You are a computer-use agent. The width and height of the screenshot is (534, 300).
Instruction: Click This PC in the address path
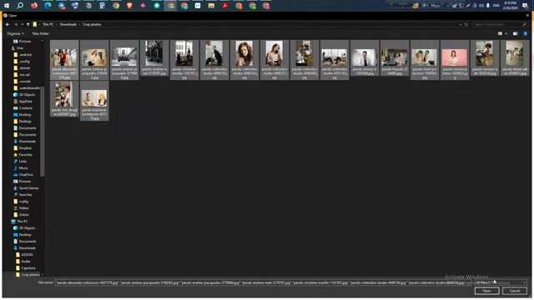click(48, 24)
